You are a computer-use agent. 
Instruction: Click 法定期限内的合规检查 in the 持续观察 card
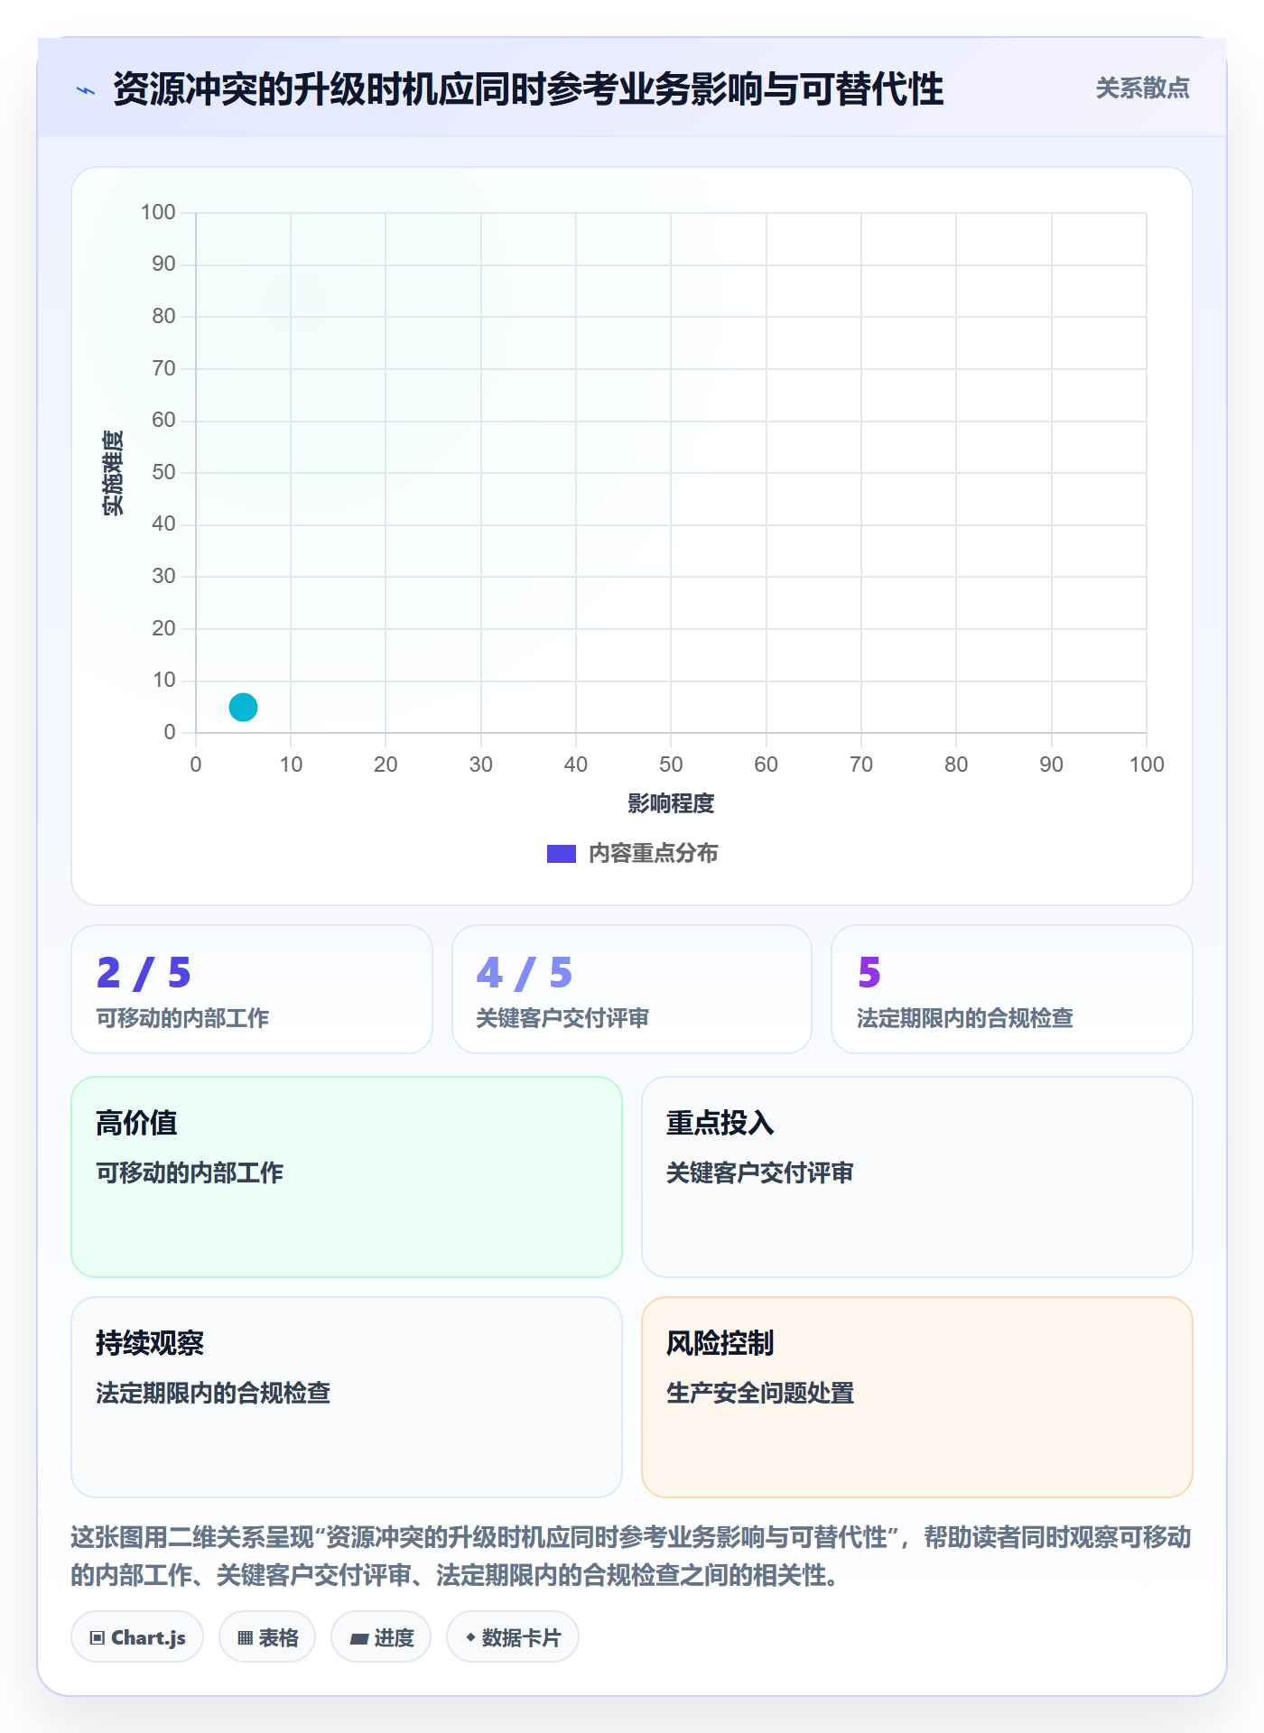213,1393
